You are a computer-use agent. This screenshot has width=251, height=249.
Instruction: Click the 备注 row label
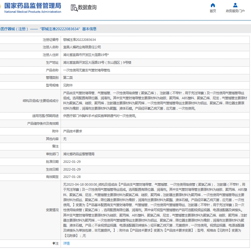point(55,146)
